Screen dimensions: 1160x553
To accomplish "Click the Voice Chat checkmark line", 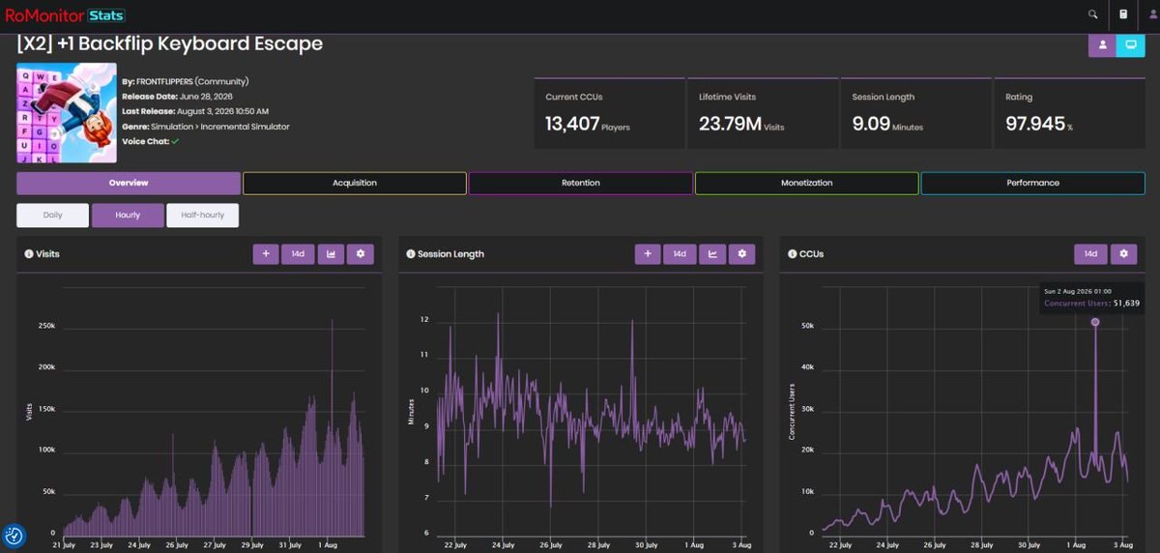I will click(151, 141).
